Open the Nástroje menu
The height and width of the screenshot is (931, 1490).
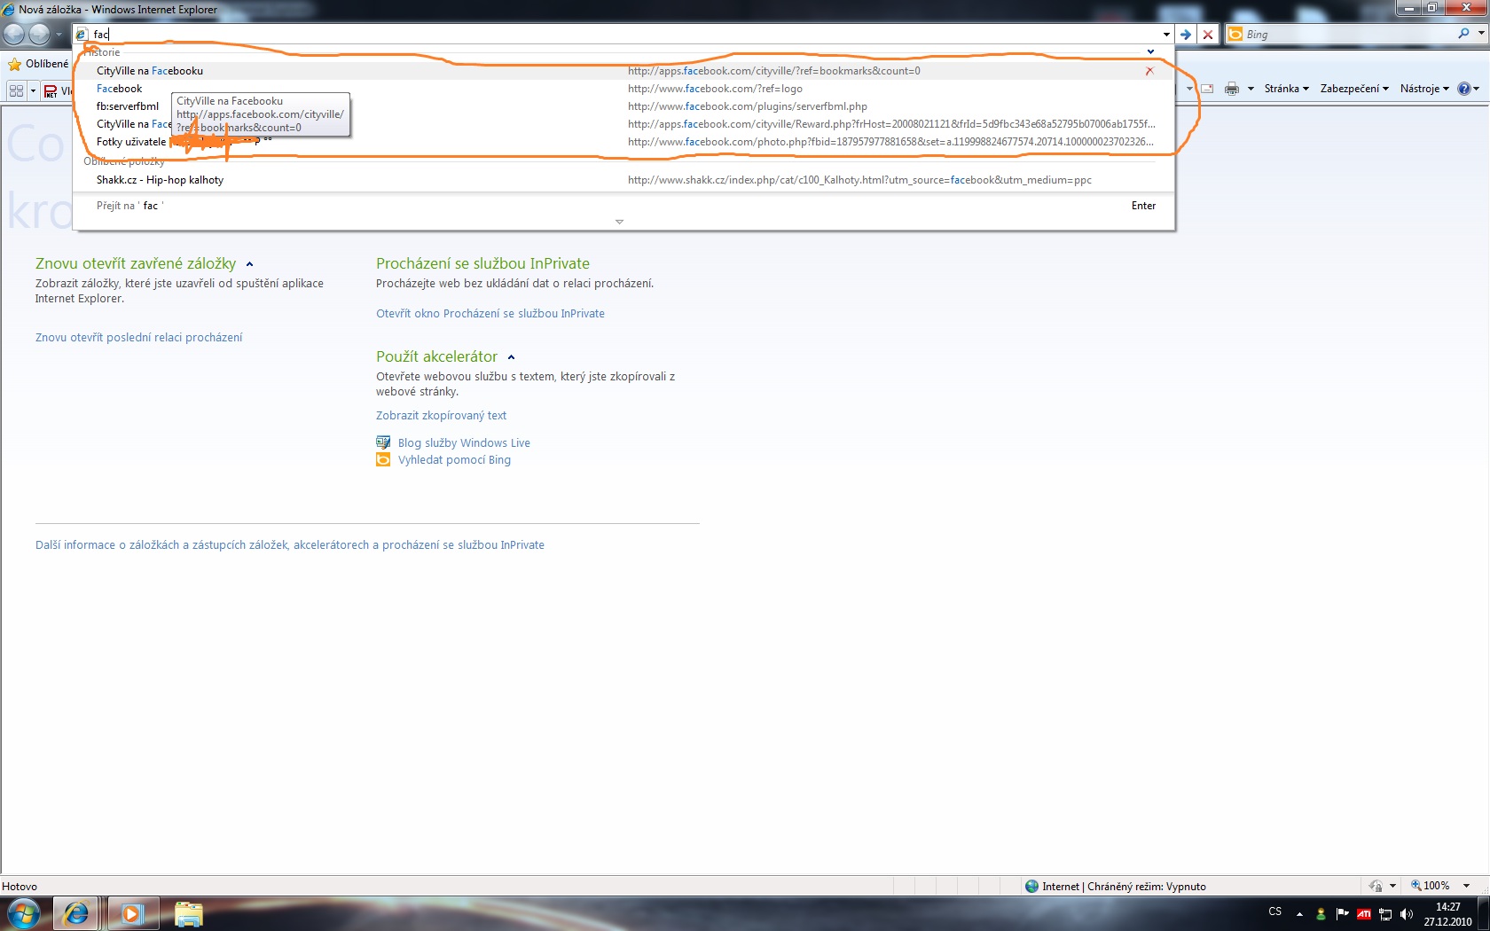point(1424,89)
